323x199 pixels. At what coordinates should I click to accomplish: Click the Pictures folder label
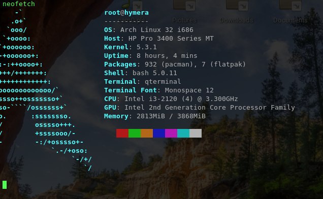click(184, 20)
